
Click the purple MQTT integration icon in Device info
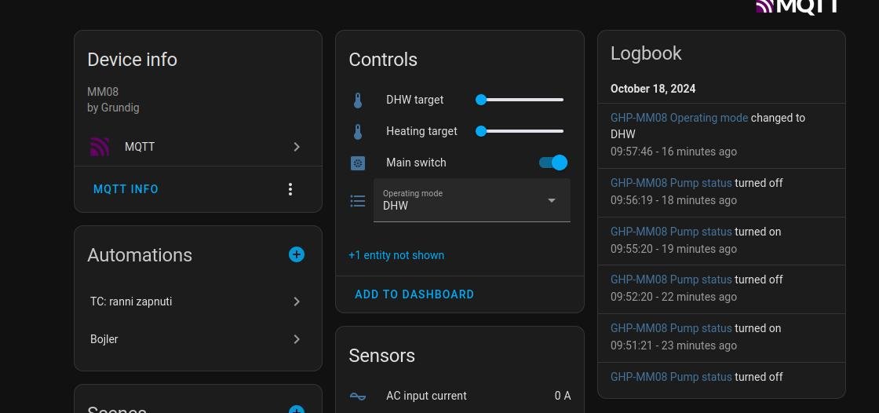(100, 147)
